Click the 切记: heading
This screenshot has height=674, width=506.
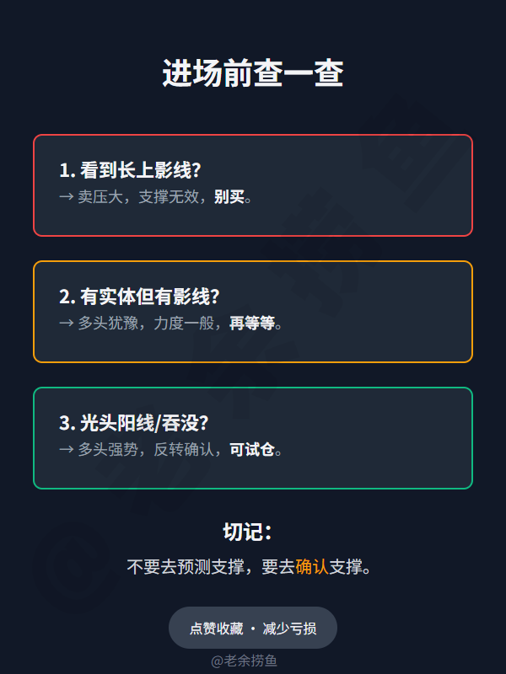pos(248,532)
